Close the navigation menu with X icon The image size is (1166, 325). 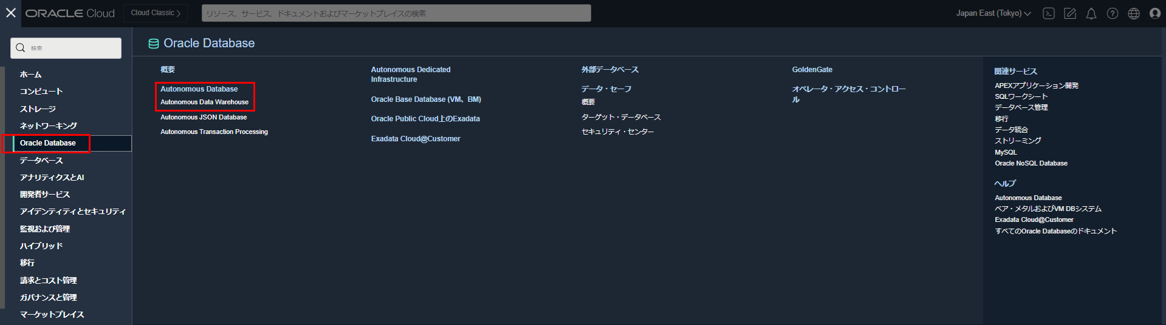(11, 13)
